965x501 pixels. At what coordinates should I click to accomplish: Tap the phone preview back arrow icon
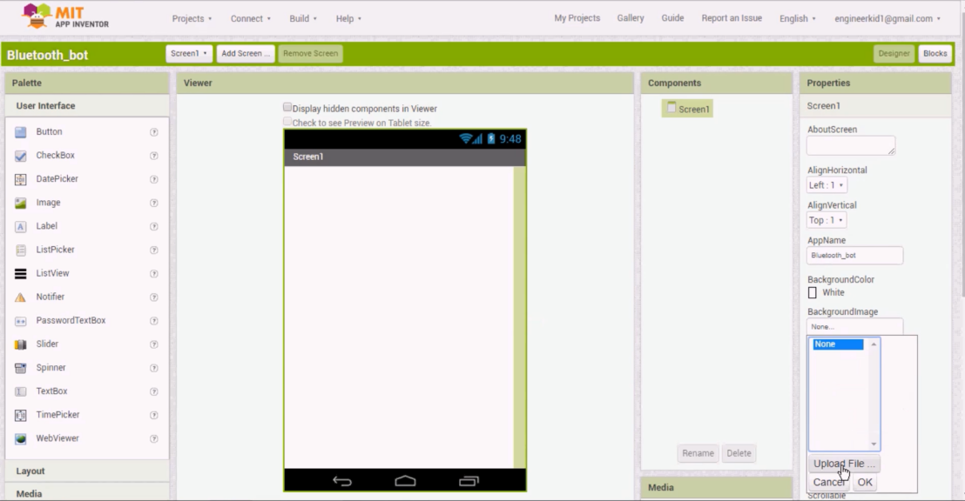click(342, 481)
